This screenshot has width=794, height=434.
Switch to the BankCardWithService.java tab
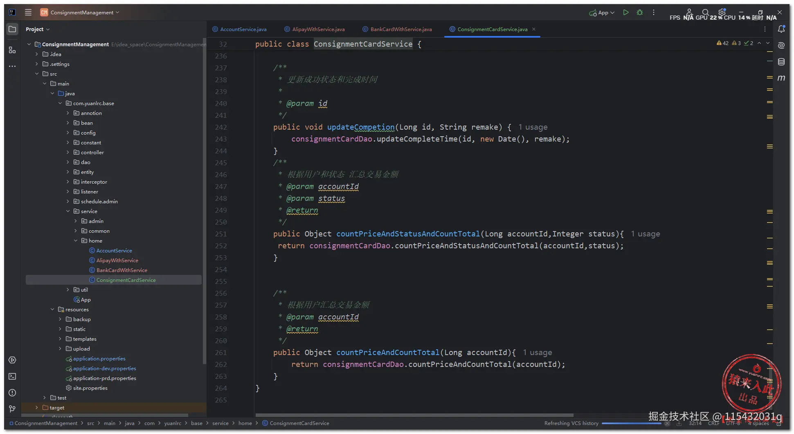(x=397, y=29)
